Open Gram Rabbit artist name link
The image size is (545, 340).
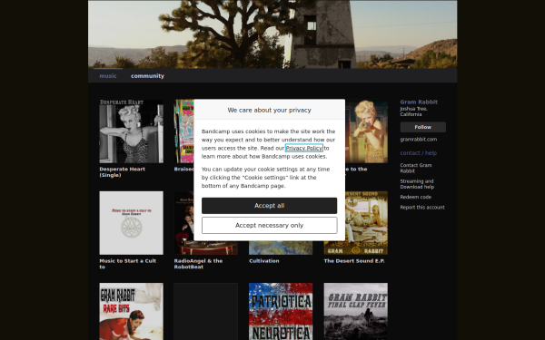pyautogui.click(x=419, y=102)
